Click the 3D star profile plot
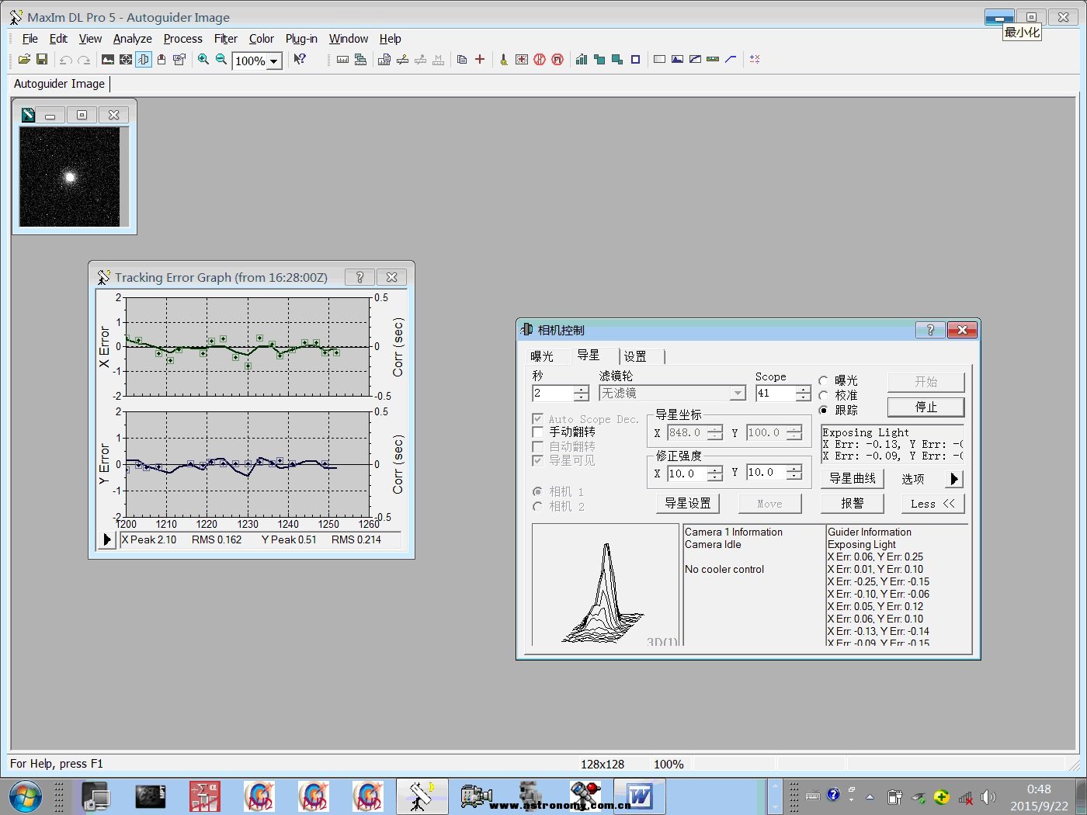Viewport: 1087px width, 815px height. click(606, 585)
